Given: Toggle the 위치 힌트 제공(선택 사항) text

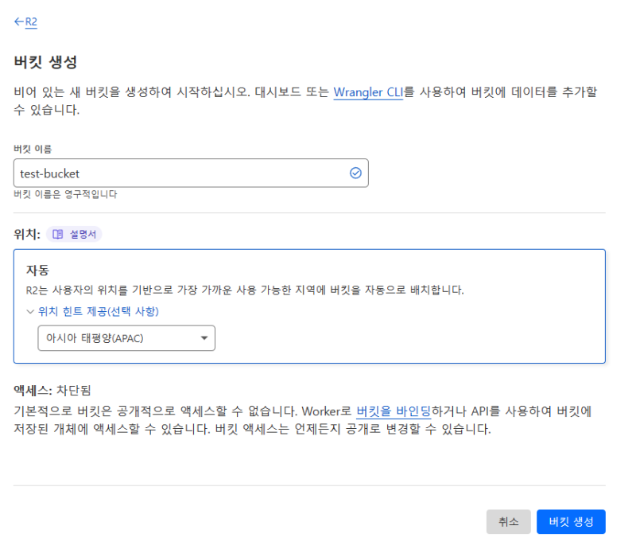Looking at the screenshot, I should [103, 312].
